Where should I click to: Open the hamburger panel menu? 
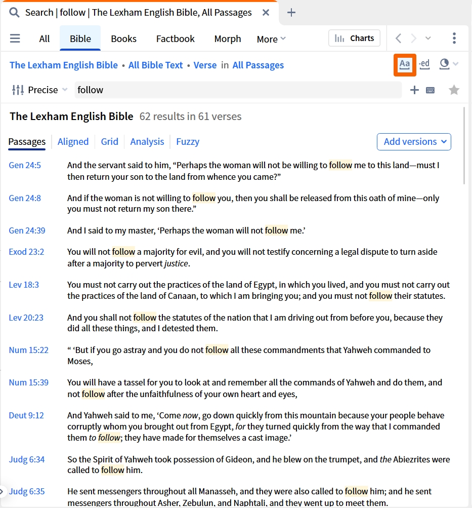click(x=15, y=38)
